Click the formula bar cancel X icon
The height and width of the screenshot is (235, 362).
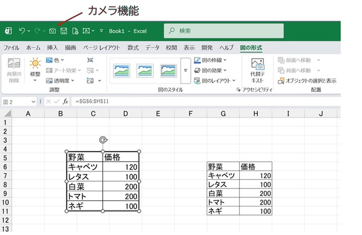(x=48, y=101)
